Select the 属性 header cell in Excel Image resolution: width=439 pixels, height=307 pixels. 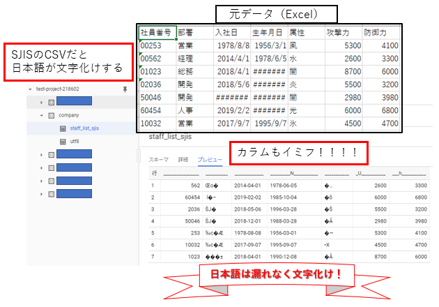click(307, 33)
